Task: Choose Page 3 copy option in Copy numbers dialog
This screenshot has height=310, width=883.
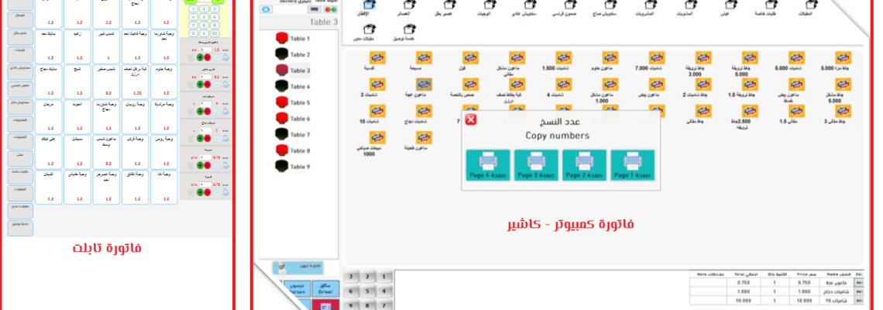Action: (x=536, y=165)
